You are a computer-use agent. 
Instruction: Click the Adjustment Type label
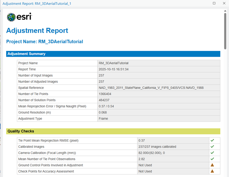click(x=30, y=118)
